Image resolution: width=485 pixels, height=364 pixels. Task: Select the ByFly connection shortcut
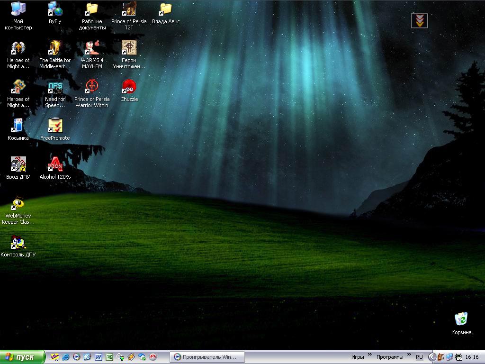[x=55, y=13]
